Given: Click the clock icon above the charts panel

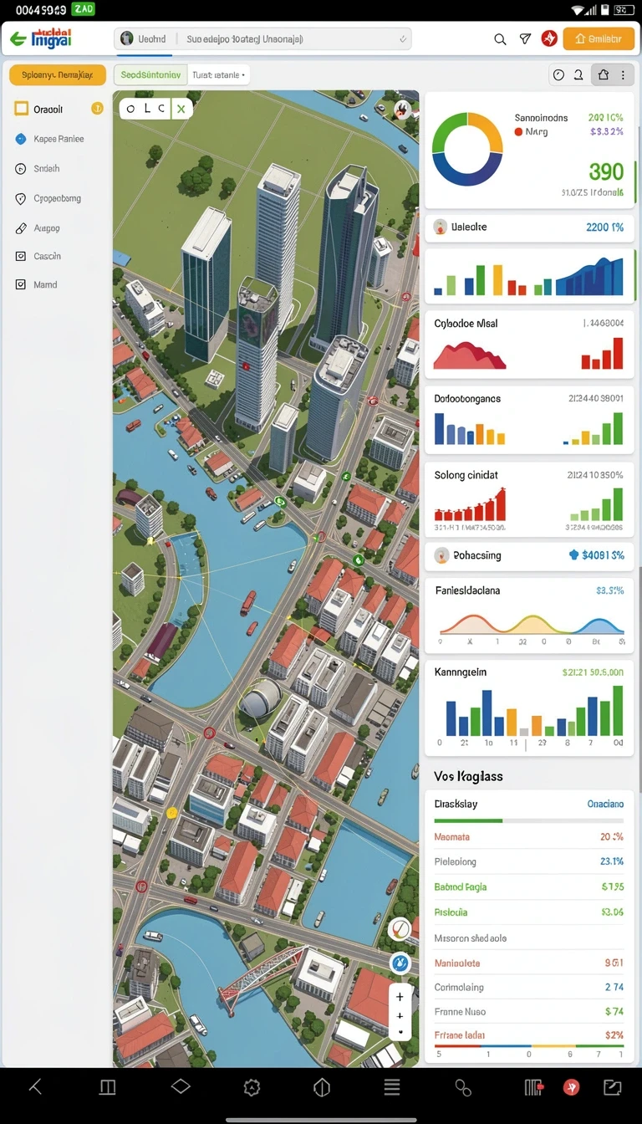Looking at the screenshot, I should point(558,75).
